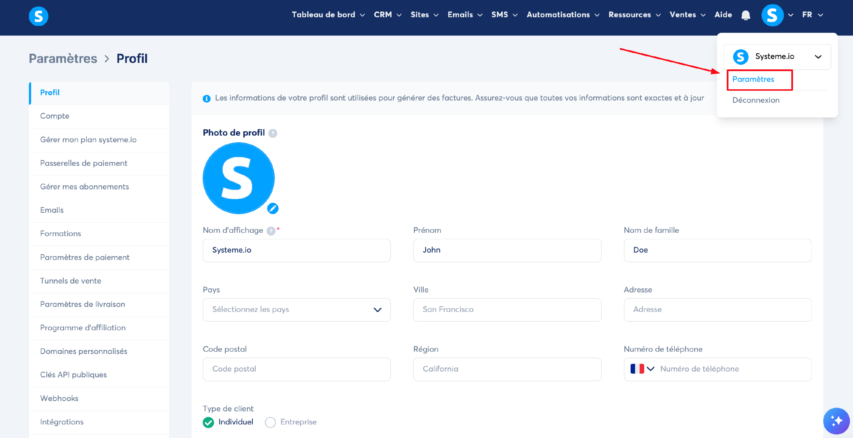Open the FR language dropdown
The image size is (853, 438).
pos(811,15)
